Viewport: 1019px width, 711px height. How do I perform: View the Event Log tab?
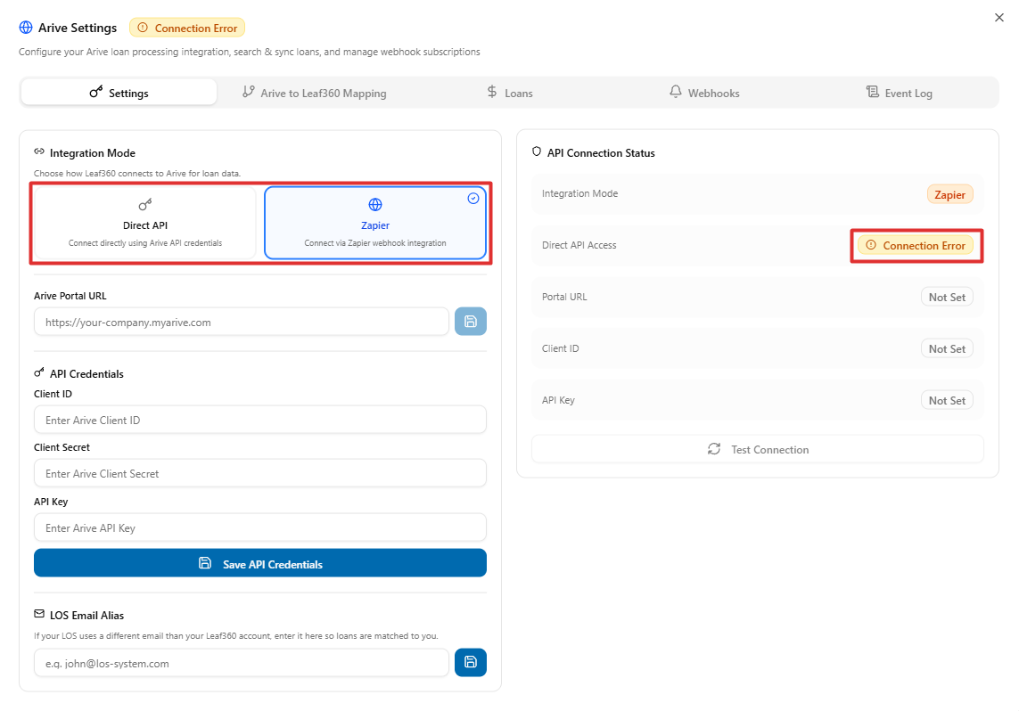(900, 93)
